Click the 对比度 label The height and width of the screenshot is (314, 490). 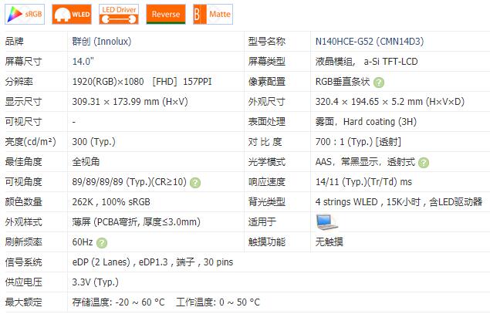pyautogui.click(x=265, y=142)
